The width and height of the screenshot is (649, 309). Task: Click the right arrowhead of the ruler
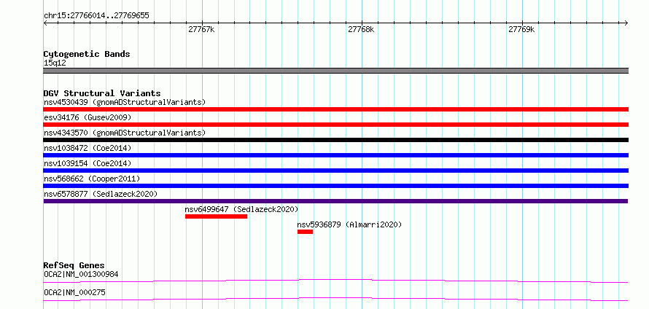click(x=626, y=23)
